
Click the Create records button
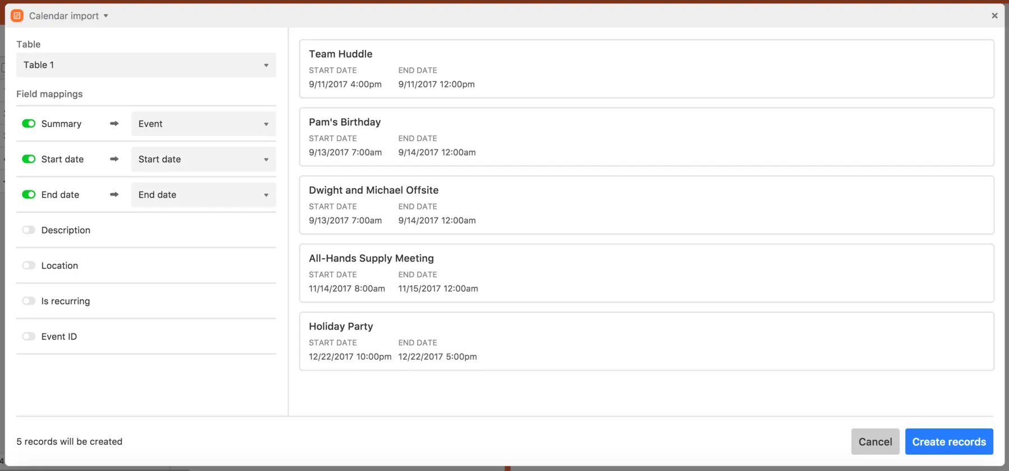click(948, 442)
